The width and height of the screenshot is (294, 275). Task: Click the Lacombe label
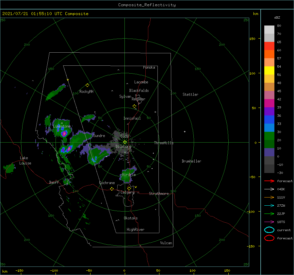click(x=141, y=82)
